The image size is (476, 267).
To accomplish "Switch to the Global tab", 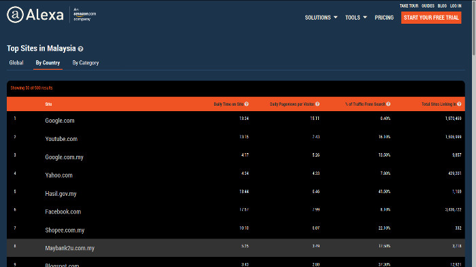I will (16, 63).
